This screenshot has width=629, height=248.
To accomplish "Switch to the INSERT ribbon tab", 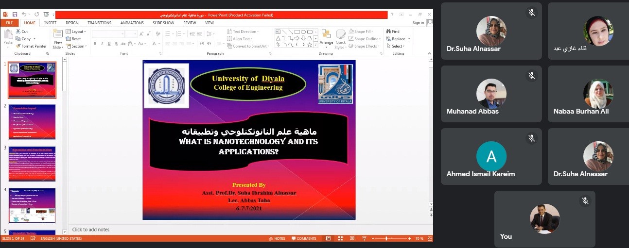I will [x=51, y=23].
